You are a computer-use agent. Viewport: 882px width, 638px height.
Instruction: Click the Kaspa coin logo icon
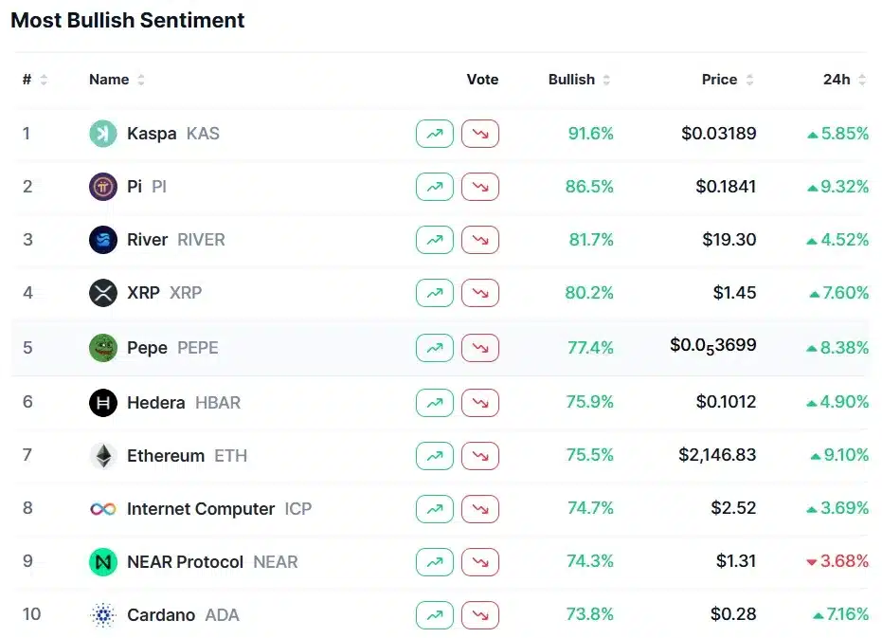[102, 134]
